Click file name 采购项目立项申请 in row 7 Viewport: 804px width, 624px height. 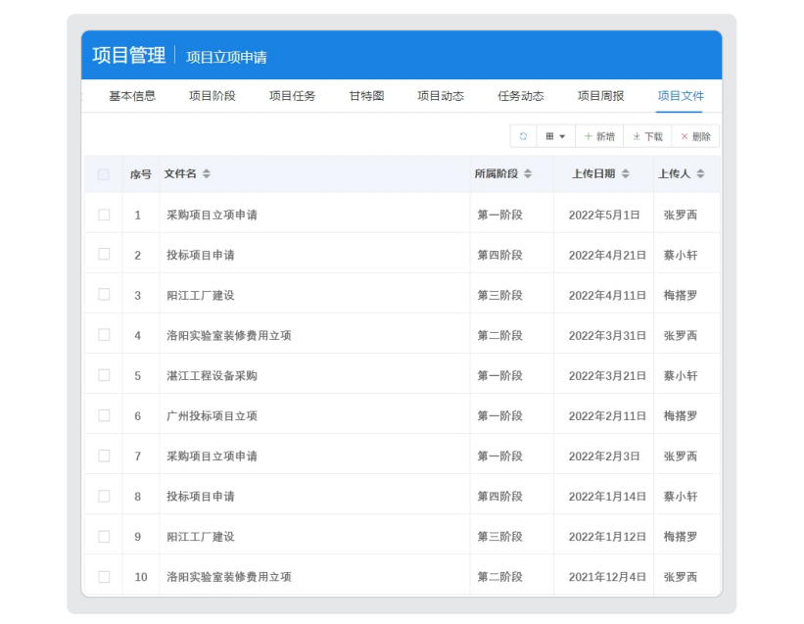(212, 456)
